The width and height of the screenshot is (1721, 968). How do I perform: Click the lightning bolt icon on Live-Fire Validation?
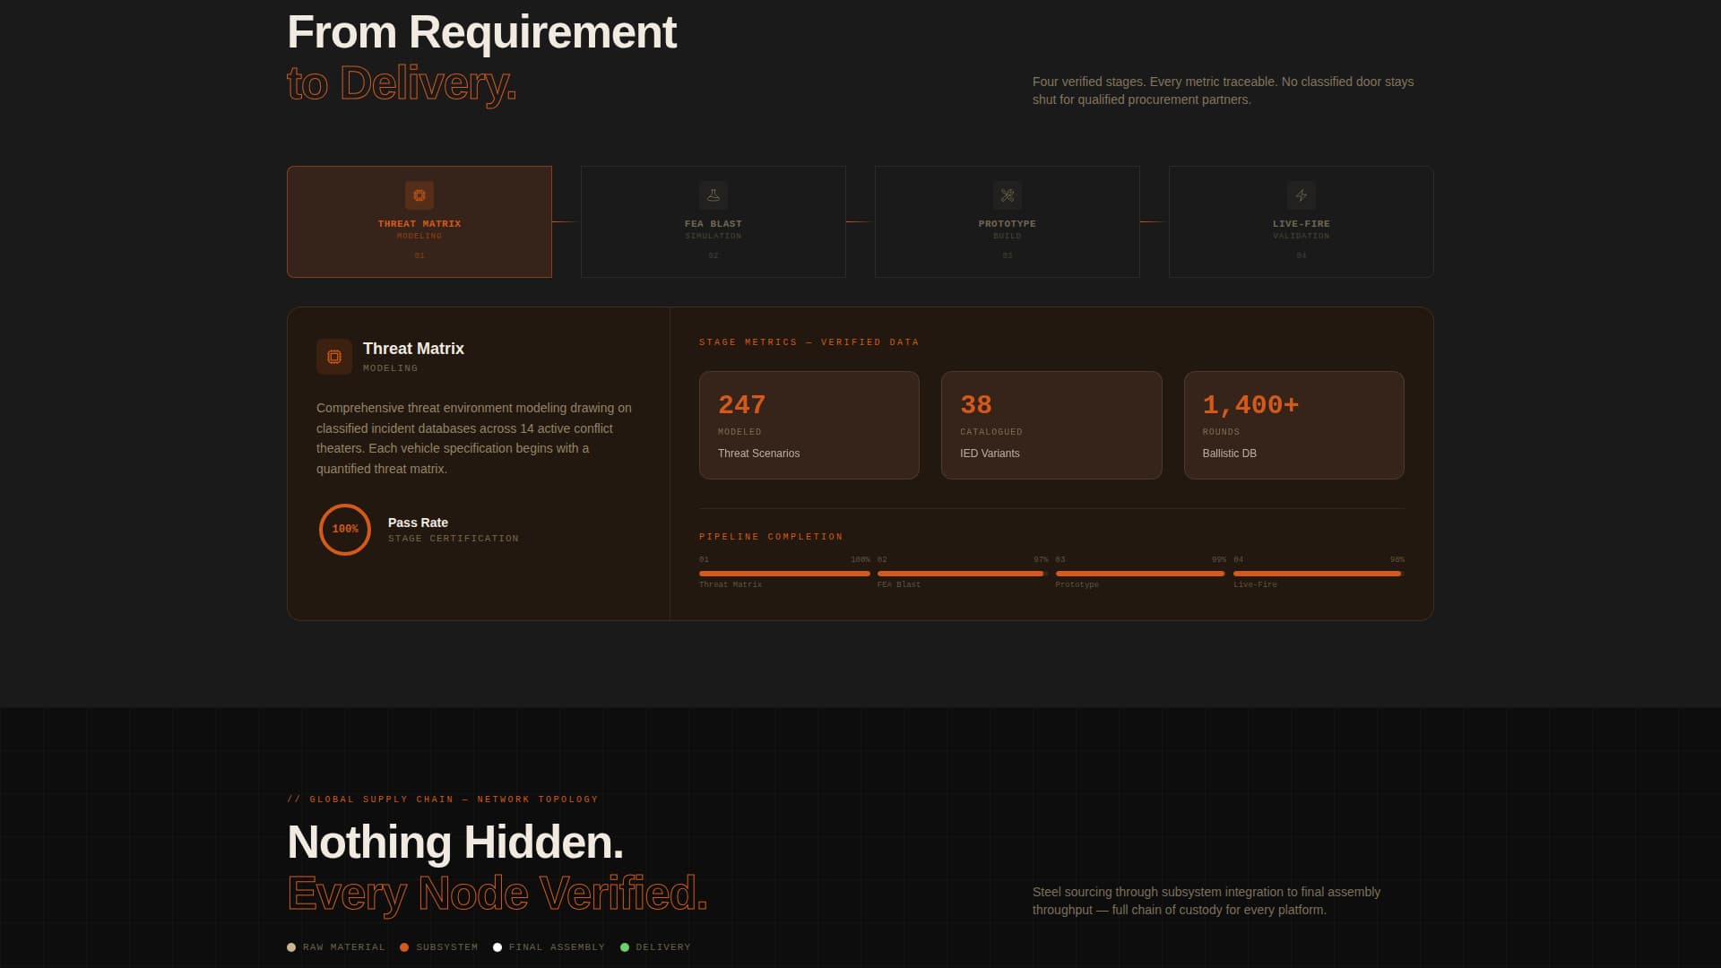pyautogui.click(x=1301, y=195)
